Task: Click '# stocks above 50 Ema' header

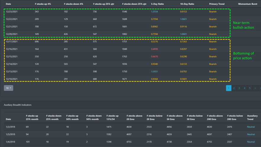Action: [175, 117]
